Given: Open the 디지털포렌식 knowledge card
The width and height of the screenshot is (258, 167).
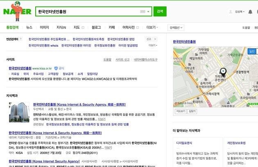Looking at the screenshot, I should point(184,143).
